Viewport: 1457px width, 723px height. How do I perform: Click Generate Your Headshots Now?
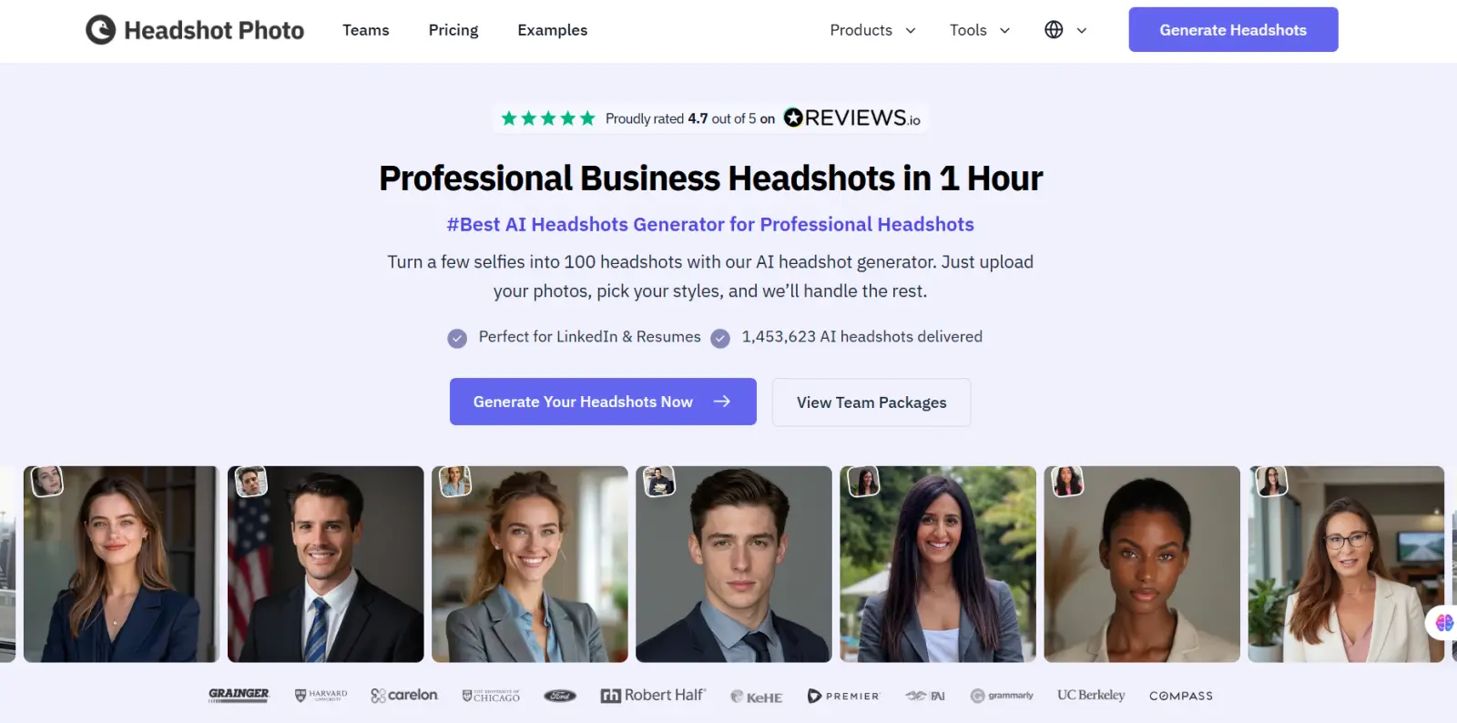(x=603, y=402)
